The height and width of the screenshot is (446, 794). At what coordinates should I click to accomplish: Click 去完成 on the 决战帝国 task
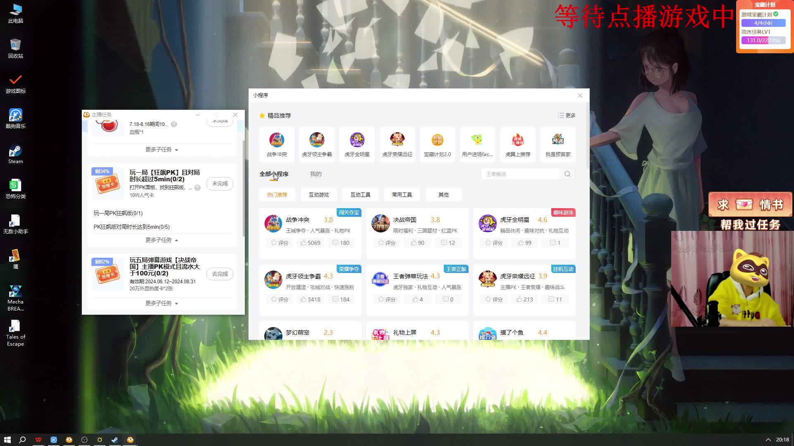[x=220, y=274]
